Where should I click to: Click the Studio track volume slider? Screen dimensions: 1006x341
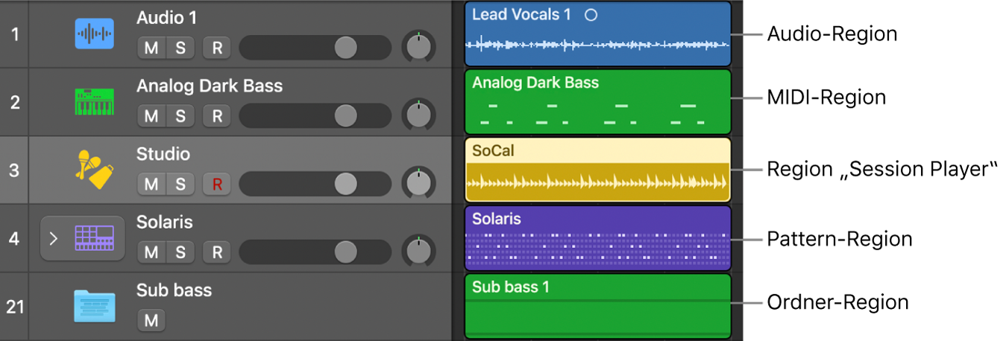(346, 184)
